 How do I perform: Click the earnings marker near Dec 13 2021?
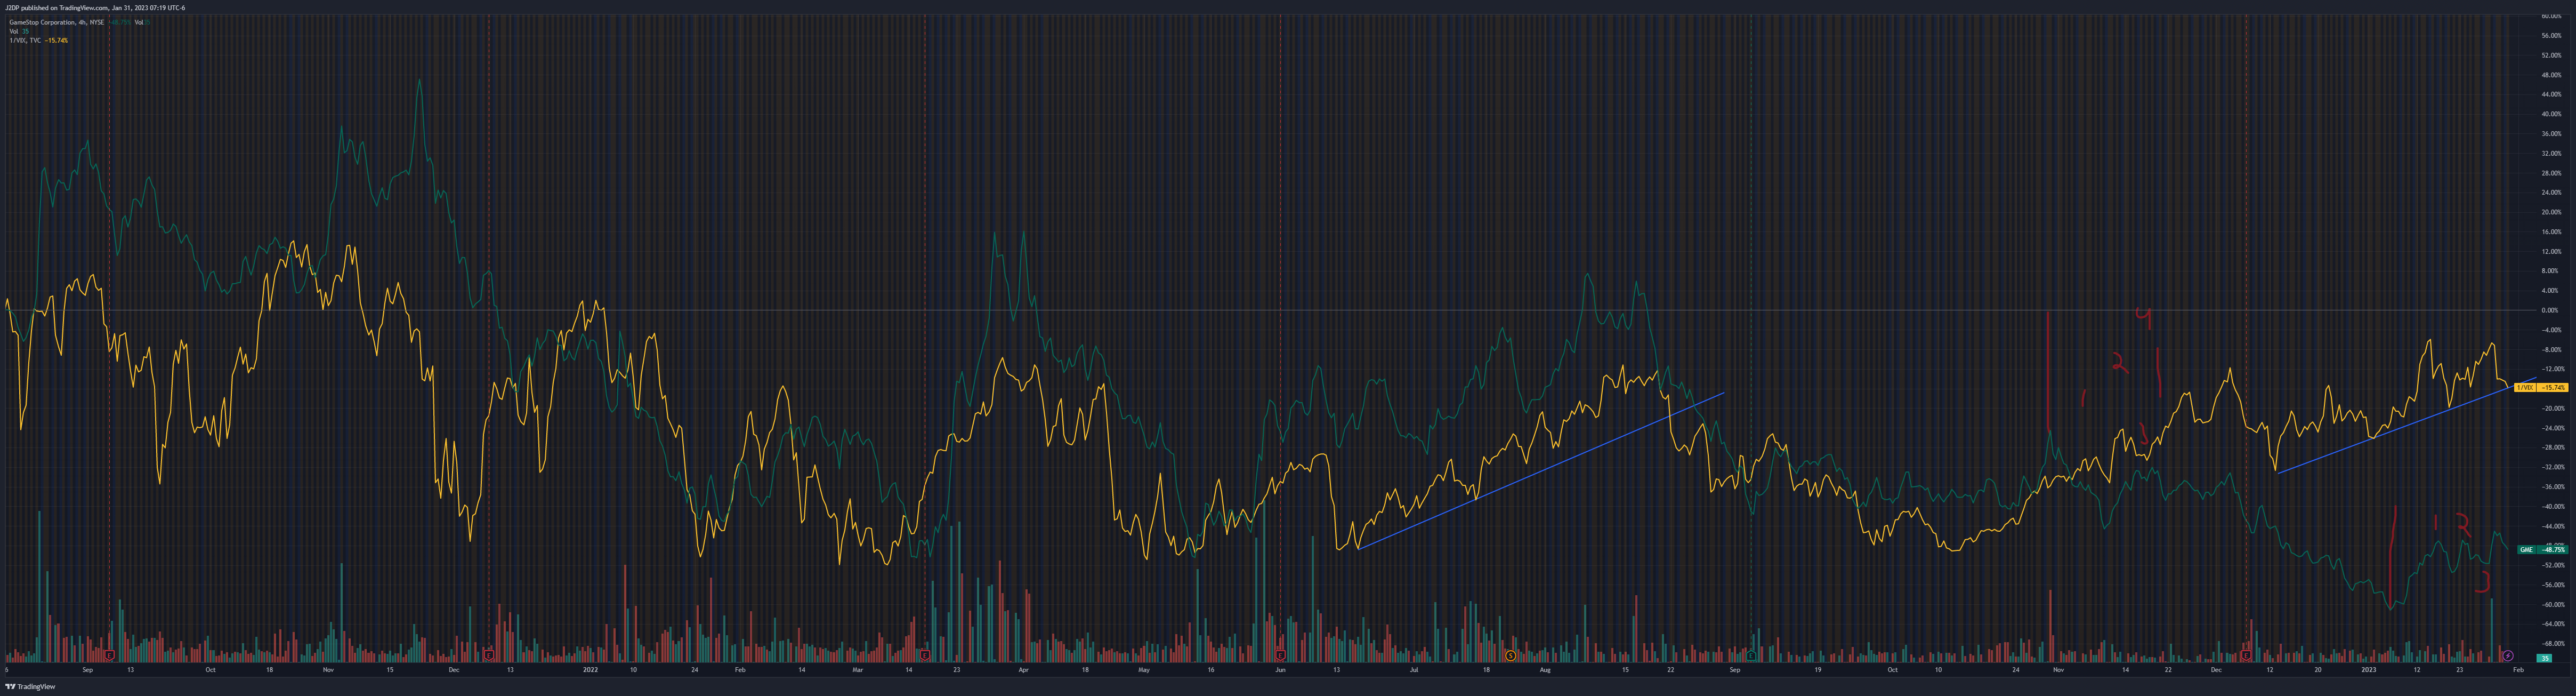click(x=488, y=656)
